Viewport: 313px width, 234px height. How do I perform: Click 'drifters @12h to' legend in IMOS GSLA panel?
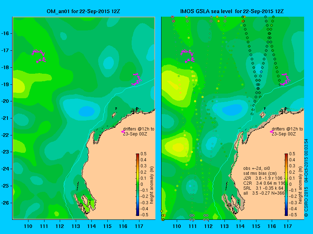click(x=287, y=129)
